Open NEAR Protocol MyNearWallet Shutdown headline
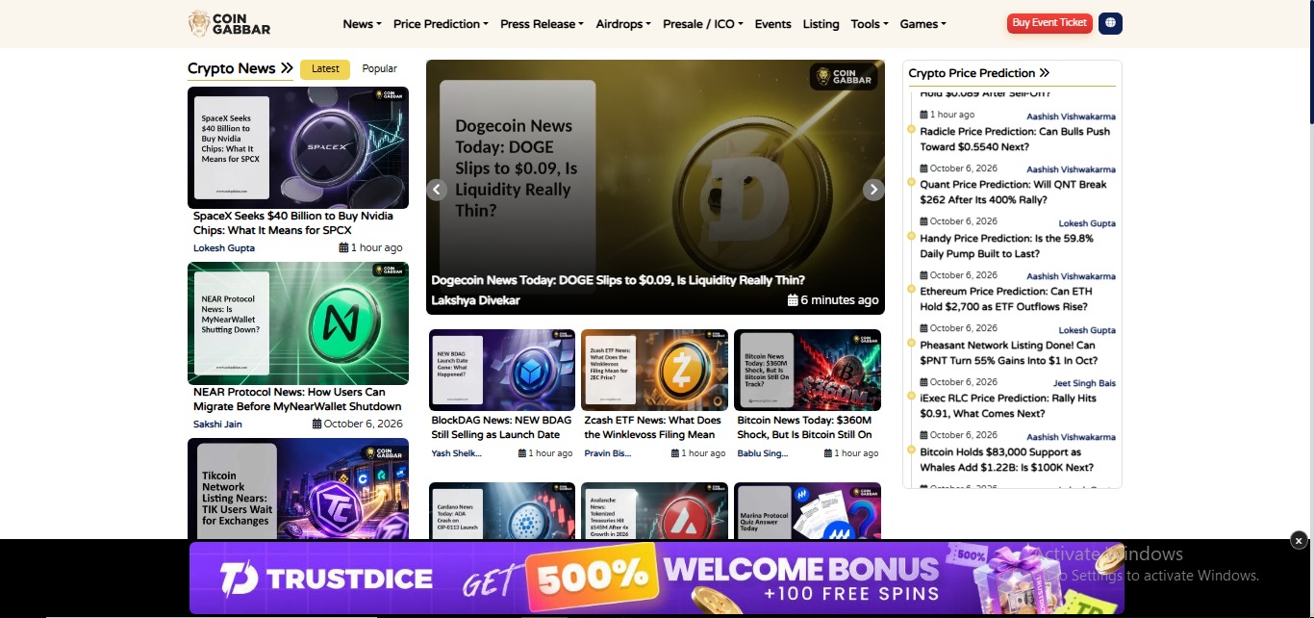The image size is (1314, 618). [x=297, y=399]
